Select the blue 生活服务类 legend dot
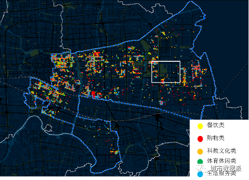 click(x=200, y=174)
